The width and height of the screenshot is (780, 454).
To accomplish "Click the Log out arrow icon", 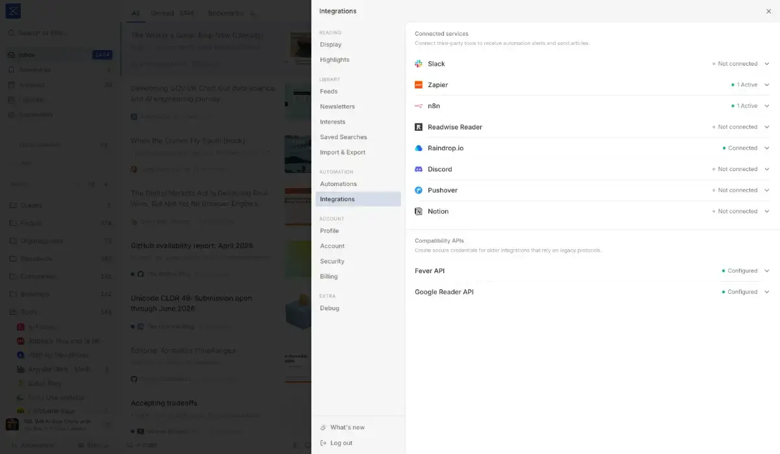I will (x=324, y=443).
